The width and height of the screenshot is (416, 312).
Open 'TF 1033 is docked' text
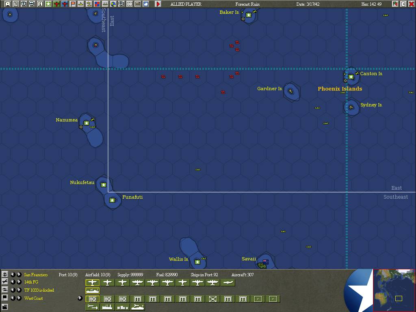click(x=39, y=290)
